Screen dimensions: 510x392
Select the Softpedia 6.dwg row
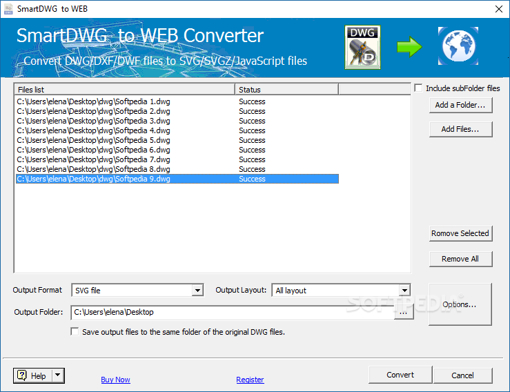click(x=177, y=150)
